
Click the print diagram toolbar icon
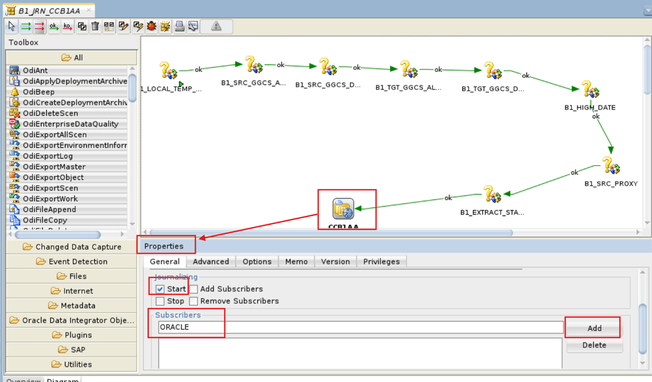coord(179,26)
